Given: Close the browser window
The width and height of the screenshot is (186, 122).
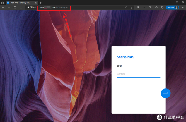Looking at the screenshot, I should click(183, 2).
